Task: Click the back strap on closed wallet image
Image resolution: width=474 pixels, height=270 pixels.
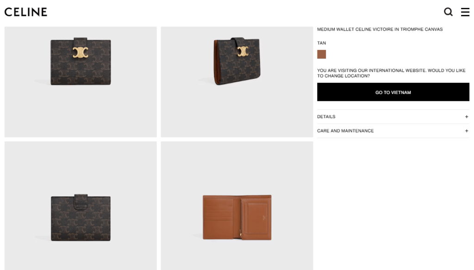Action: [x=81, y=201]
